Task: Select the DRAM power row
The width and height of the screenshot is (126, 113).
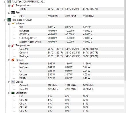Action: pos(71,78)
